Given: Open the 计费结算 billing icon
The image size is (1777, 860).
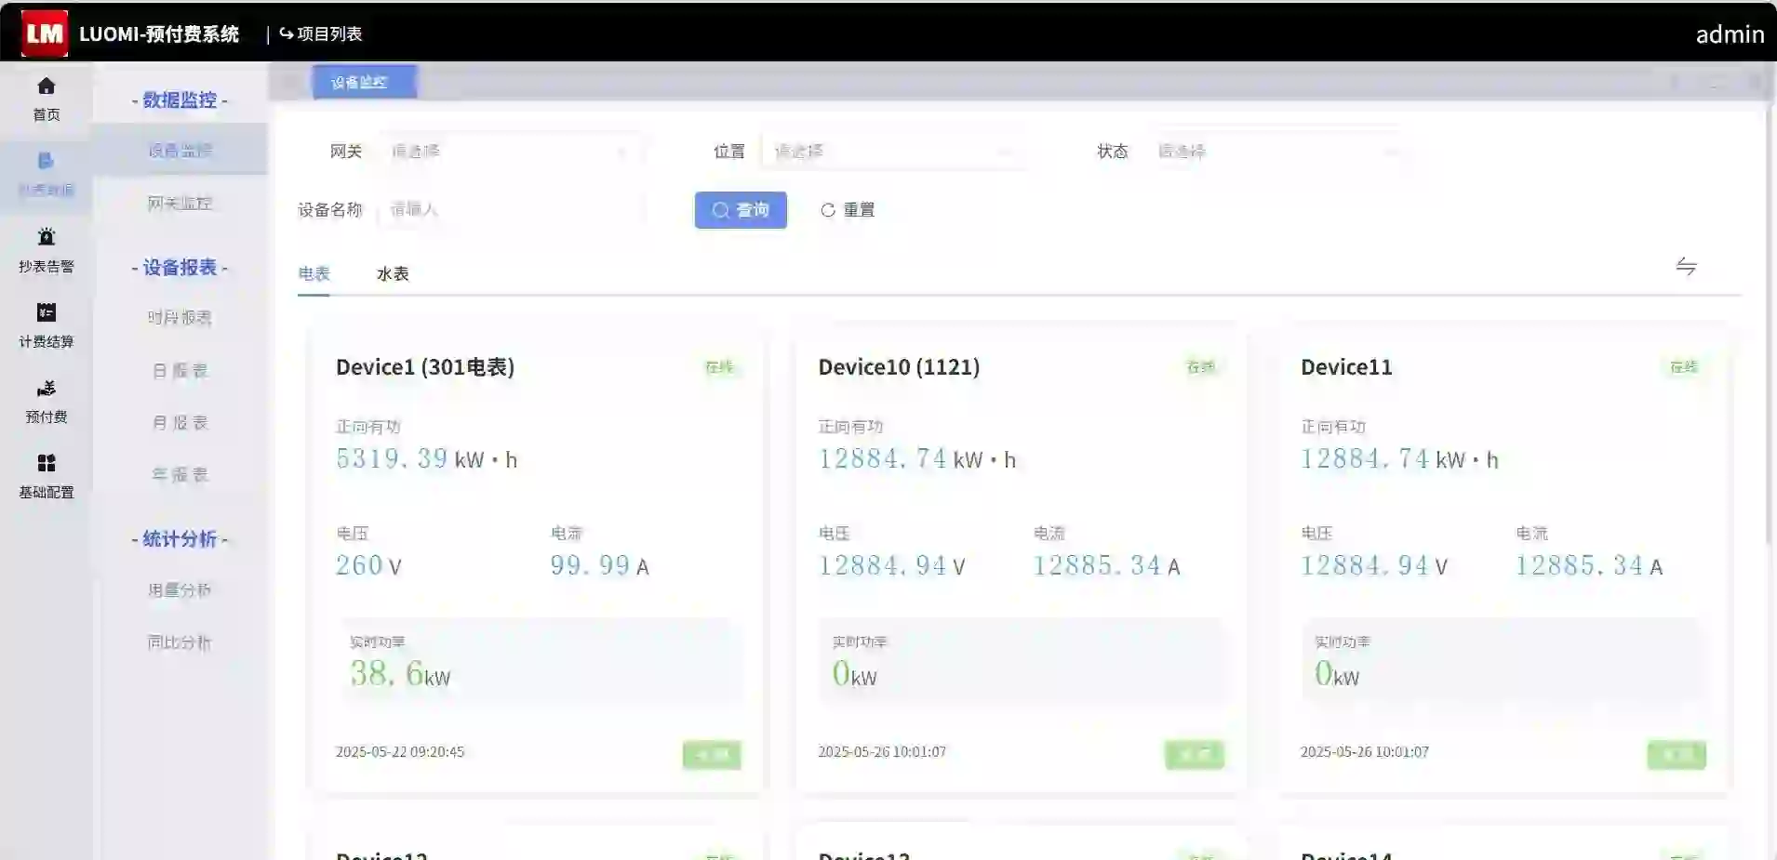Looking at the screenshot, I should coord(46,312).
